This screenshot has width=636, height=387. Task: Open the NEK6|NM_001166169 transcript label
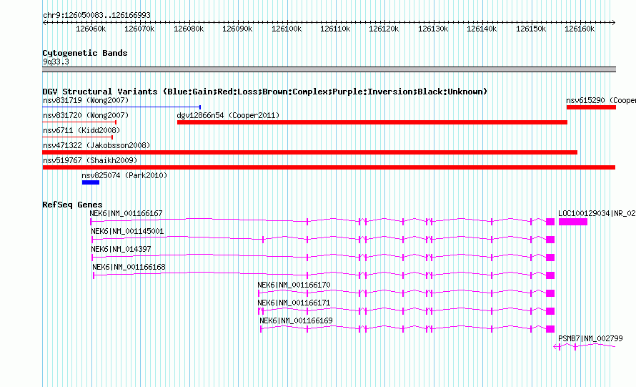296,320
